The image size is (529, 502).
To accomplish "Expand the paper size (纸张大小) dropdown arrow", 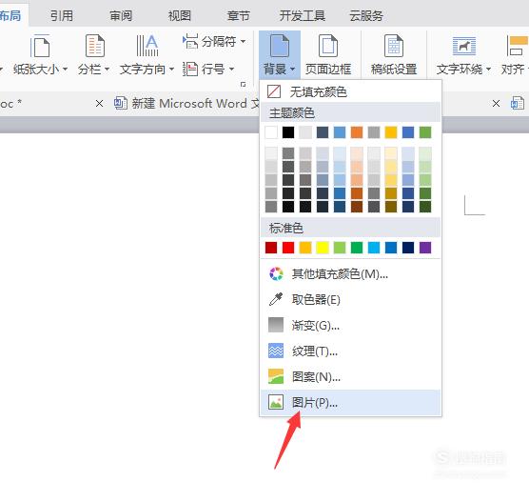I will (65, 69).
